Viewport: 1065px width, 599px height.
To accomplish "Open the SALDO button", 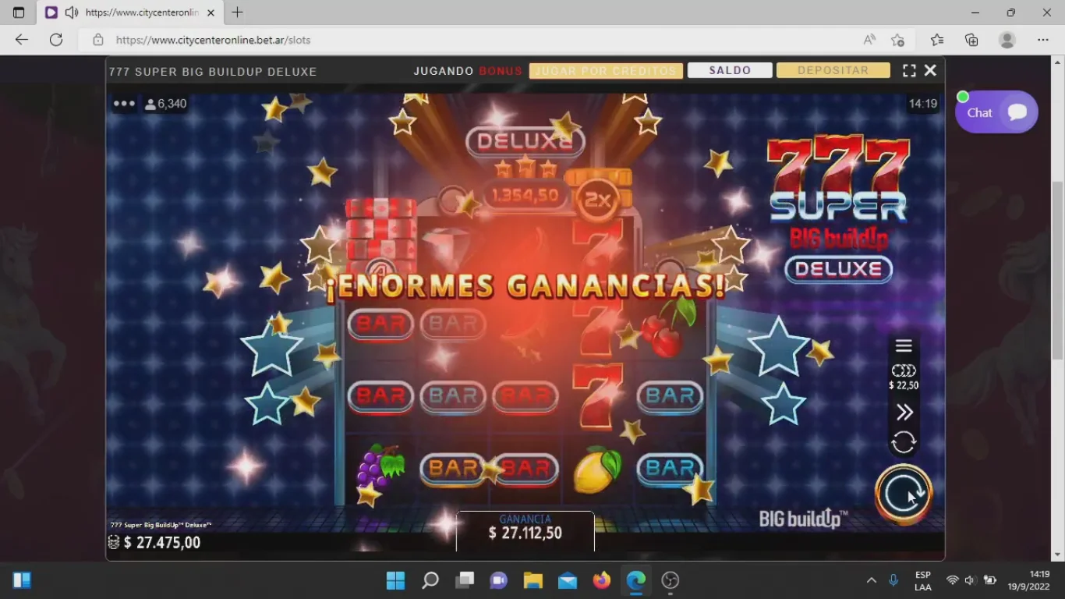I will tap(730, 70).
